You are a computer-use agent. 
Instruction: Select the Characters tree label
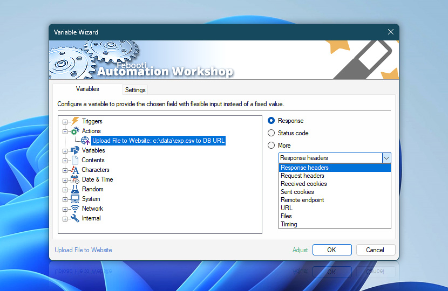click(96, 170)
